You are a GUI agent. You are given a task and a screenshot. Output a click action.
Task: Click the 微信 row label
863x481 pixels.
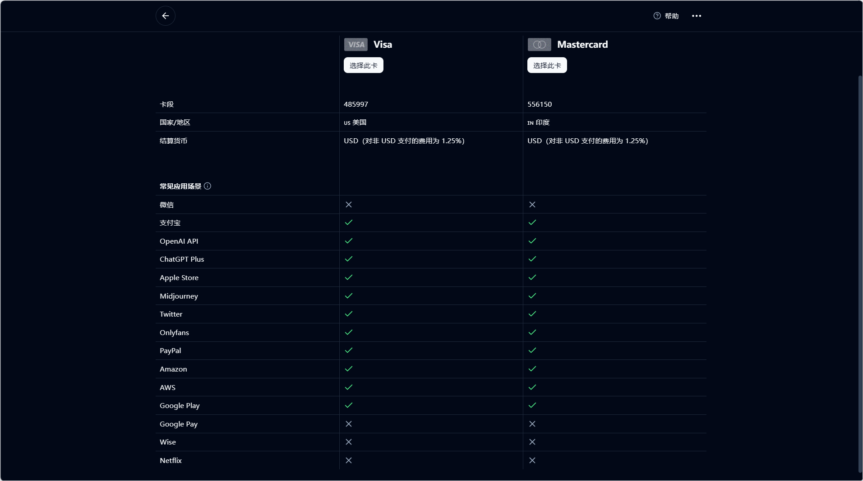(x=167, y=204)
